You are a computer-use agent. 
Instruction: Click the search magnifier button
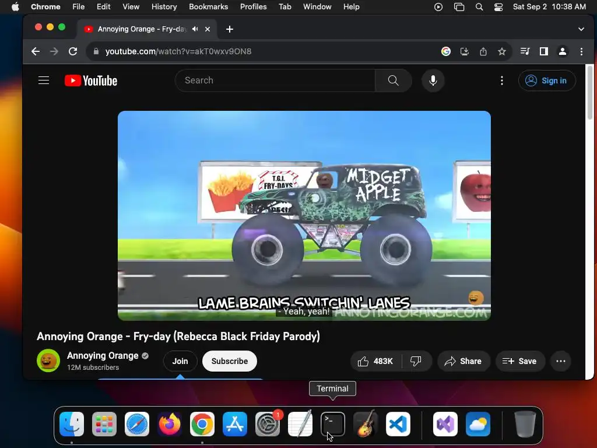tap(394, 80)
